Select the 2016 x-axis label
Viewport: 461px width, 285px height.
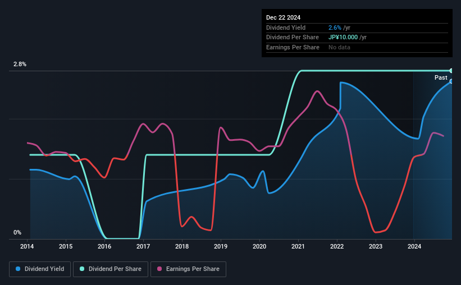tap(104, 246)
